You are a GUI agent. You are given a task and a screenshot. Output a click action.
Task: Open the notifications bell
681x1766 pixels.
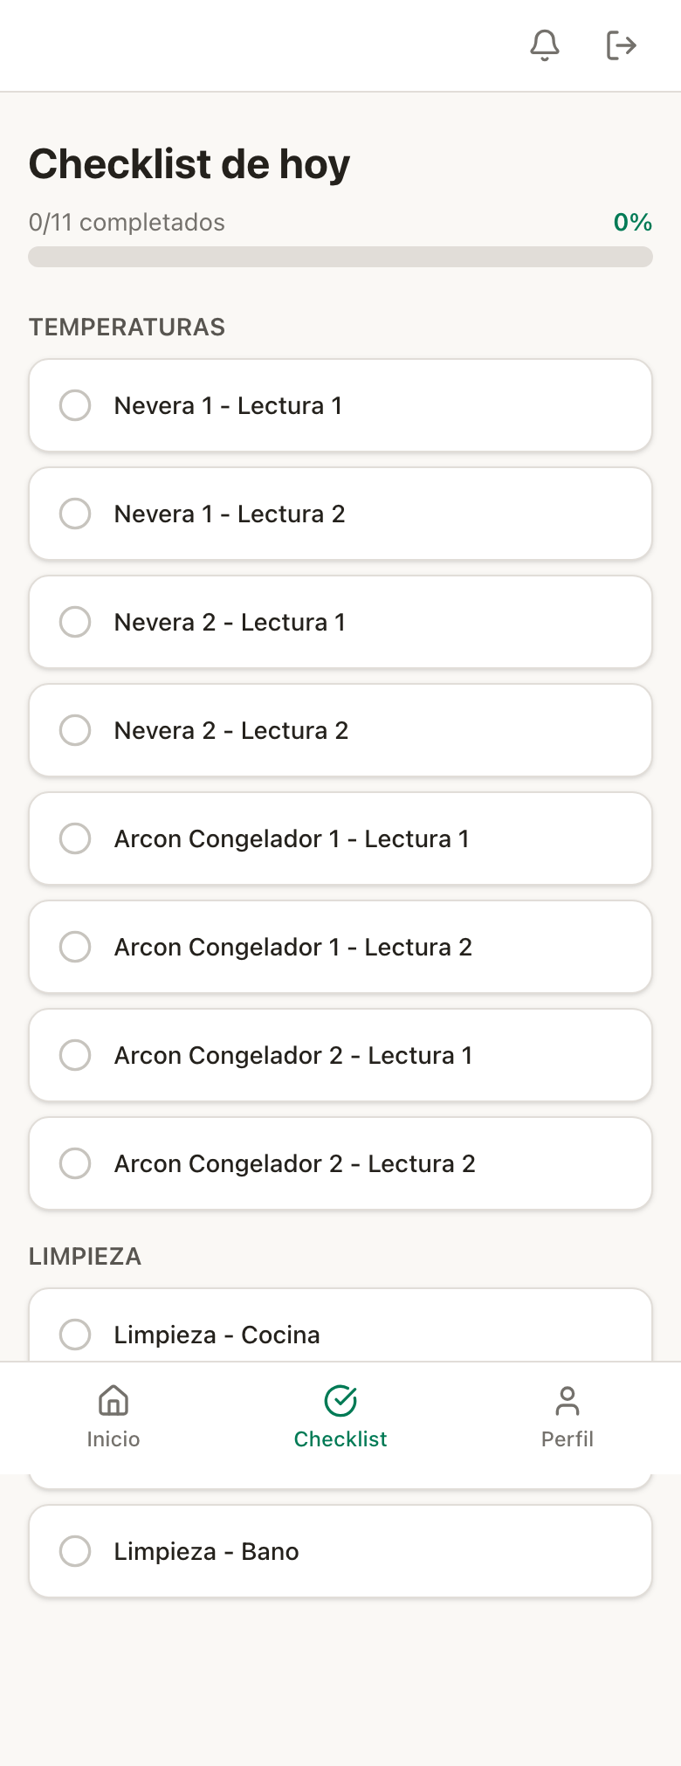[x=545, y=45]
